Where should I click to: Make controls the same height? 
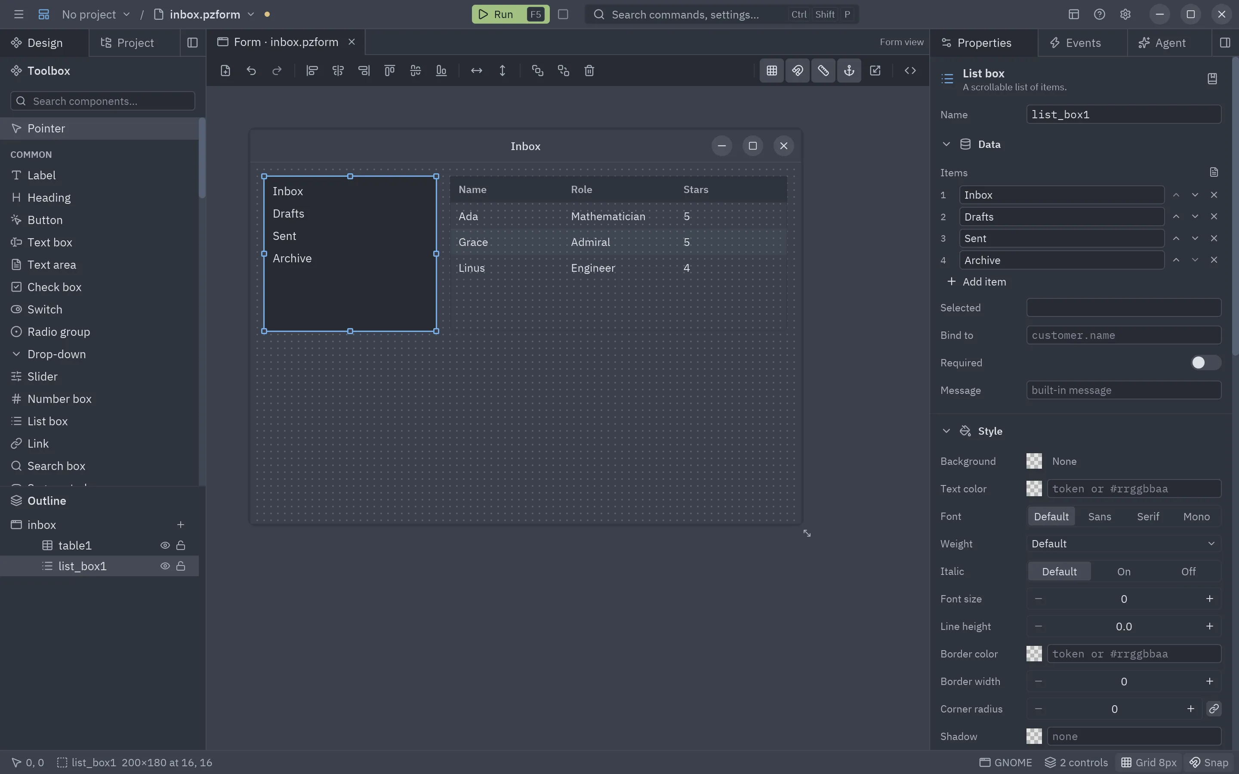click(502, 71)
